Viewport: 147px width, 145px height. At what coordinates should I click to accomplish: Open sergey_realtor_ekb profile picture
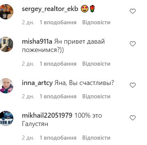tap(6, 12)
